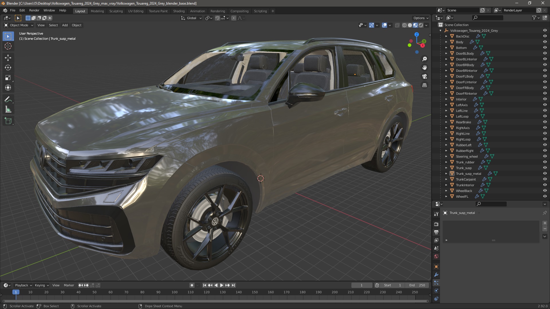This screenshot has height=309, width=550.
Task: Open the Physics properties tab
Action: [436, 291]
